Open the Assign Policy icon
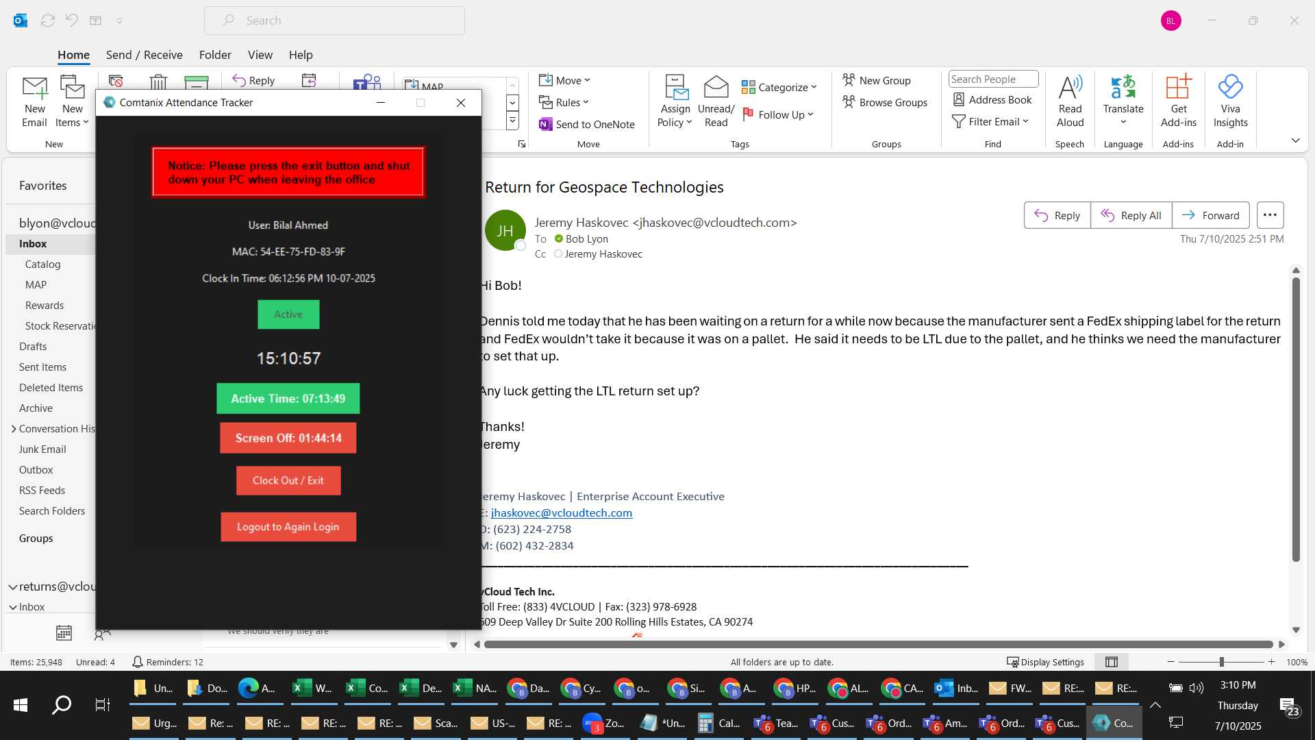This screenshot has height=740, width=1315. click(x=675, y=101)
